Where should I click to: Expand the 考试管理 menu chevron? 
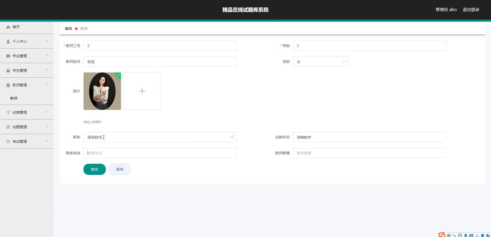(x=47, y=141)
